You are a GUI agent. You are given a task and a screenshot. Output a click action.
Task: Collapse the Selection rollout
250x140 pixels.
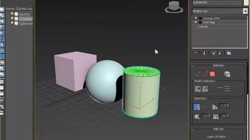pyautogui.click(x=218, y=65)
